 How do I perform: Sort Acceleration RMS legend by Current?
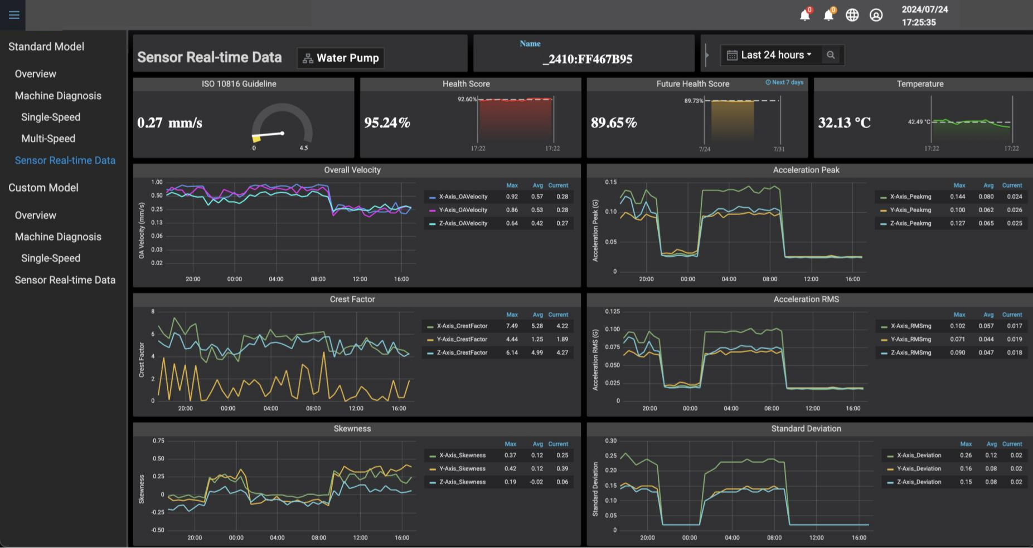[1012, 315]
